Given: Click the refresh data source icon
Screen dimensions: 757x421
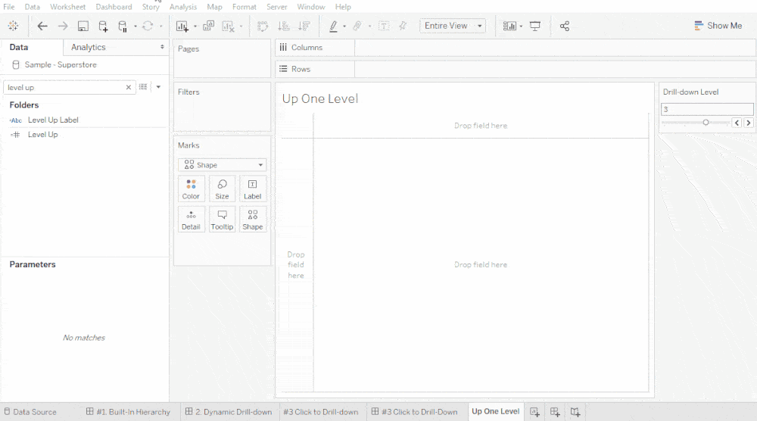Looking at the screenshot, I should (x=148, y=26).
